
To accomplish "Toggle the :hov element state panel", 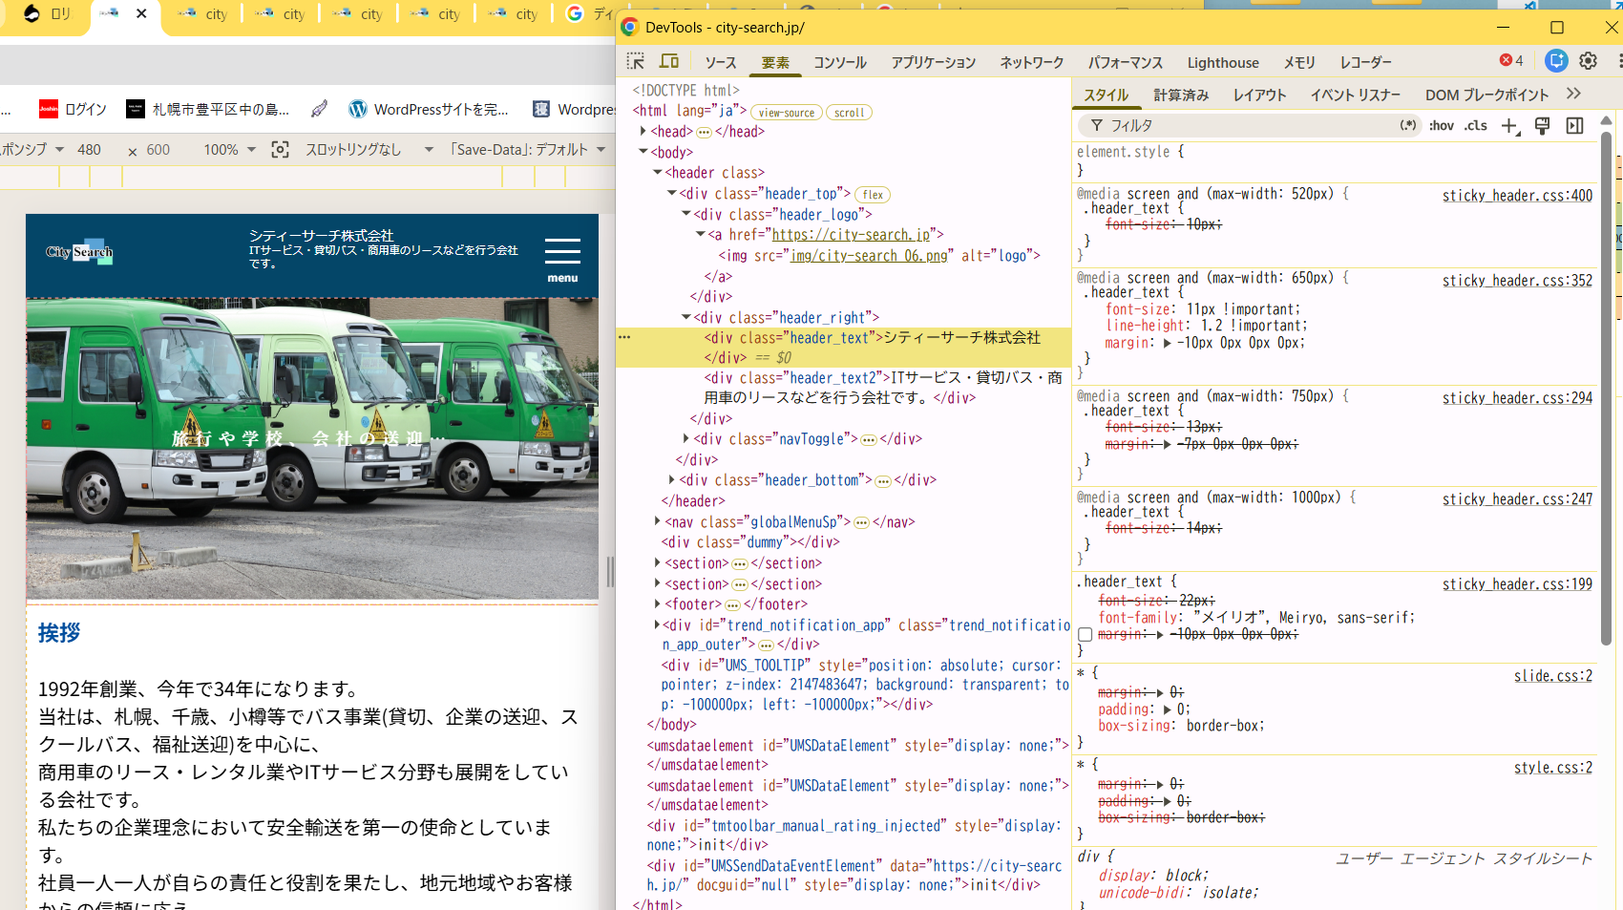I will 1441,125.
